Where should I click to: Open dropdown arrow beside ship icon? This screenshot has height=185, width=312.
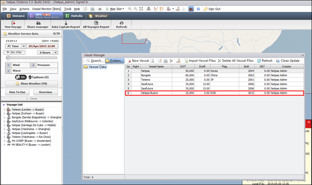point(173,9)
